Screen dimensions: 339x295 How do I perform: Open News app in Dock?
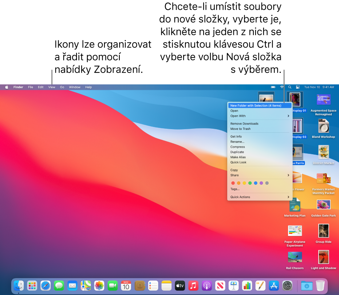[220, 286]
